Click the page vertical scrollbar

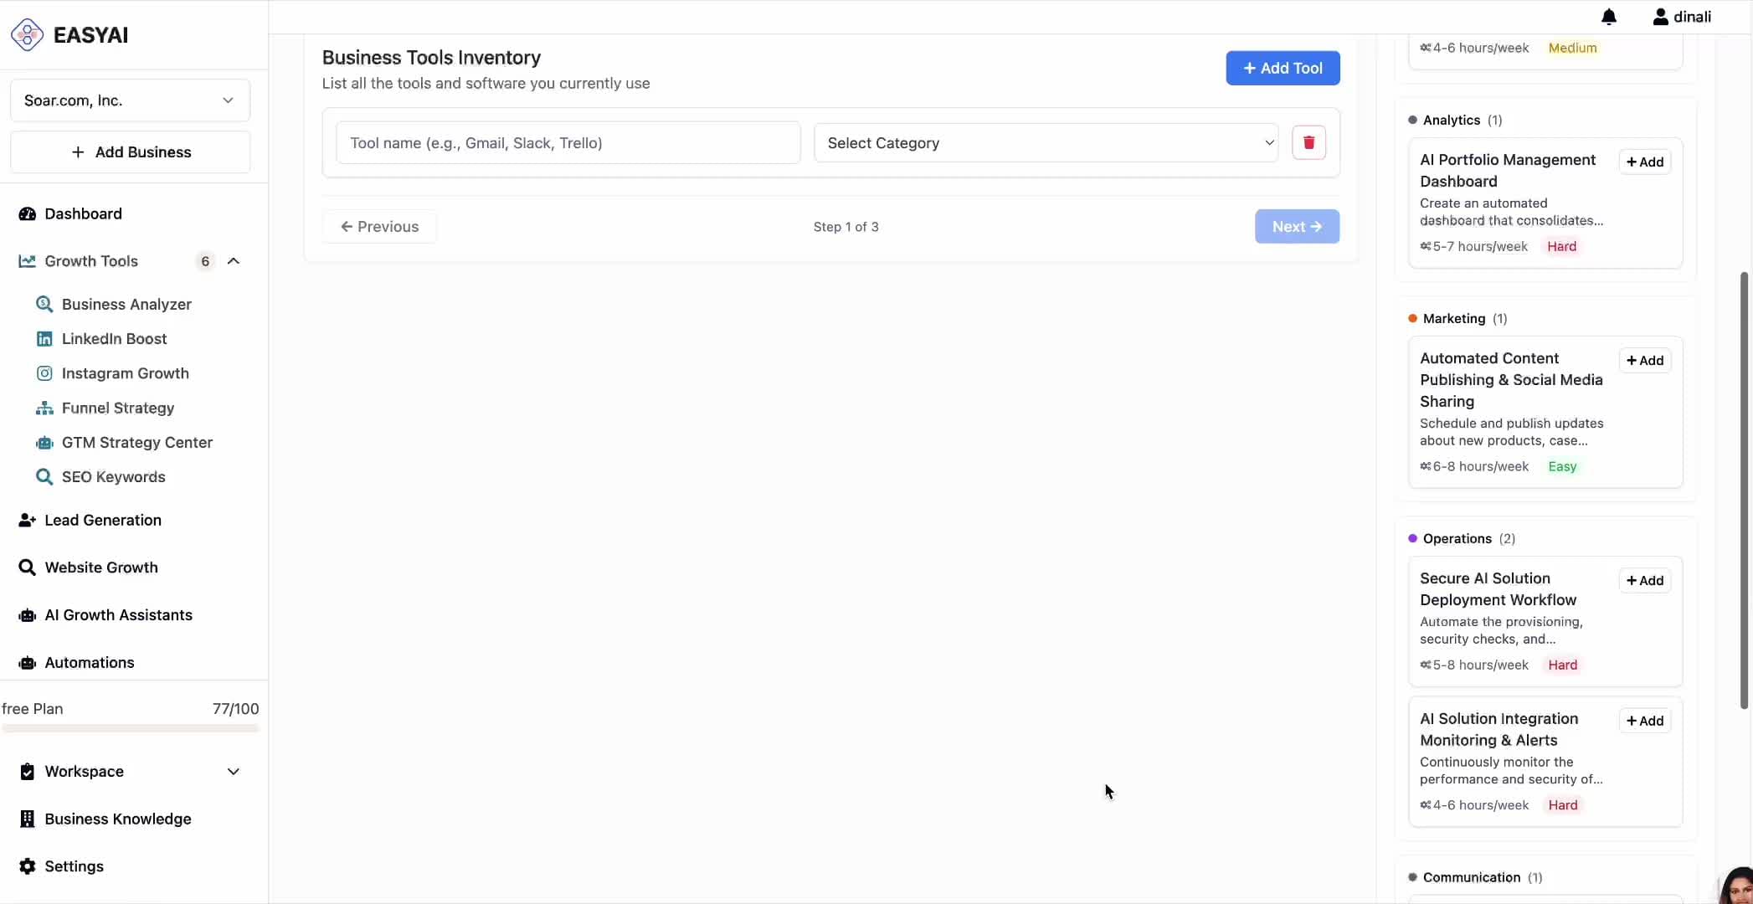click(1745, 491)
